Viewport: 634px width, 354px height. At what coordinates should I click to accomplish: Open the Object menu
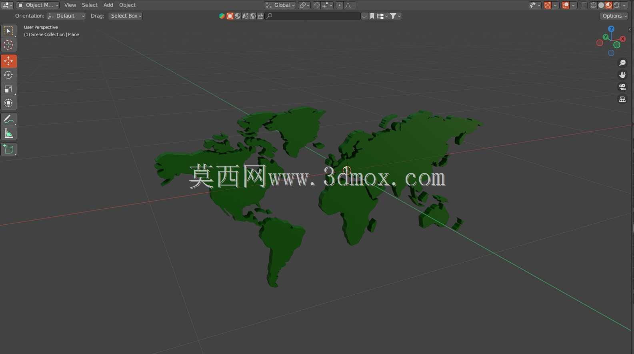click(127, 5)
